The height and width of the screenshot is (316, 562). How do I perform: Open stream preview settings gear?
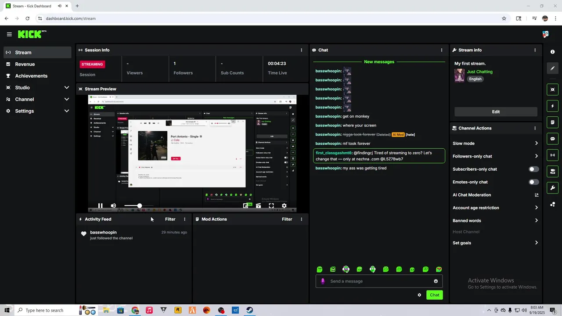tap(284, 205)
